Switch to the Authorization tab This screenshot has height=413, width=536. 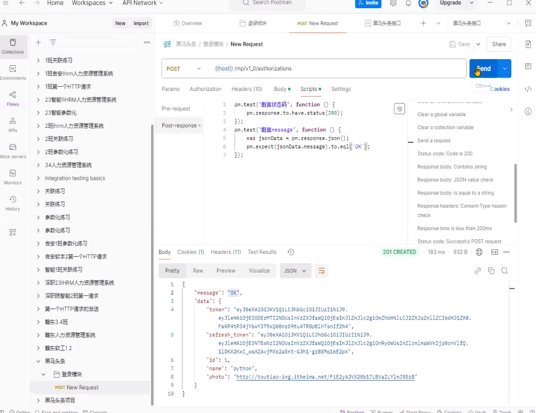click(x=205, y=89)
